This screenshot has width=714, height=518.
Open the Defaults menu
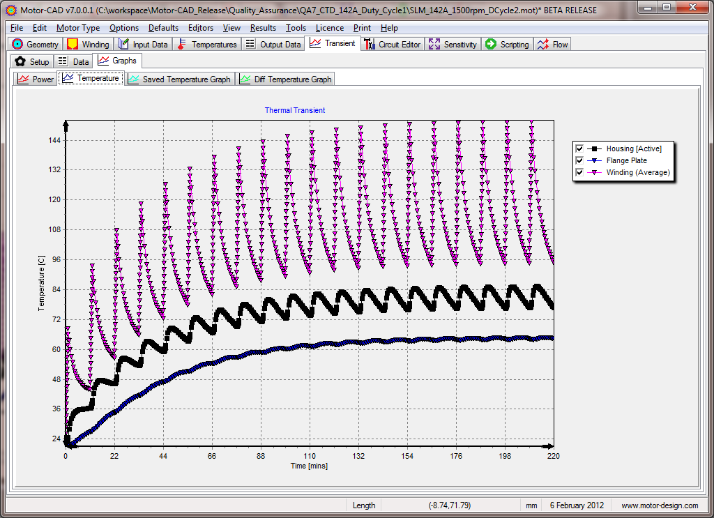[x=163, y=28]
